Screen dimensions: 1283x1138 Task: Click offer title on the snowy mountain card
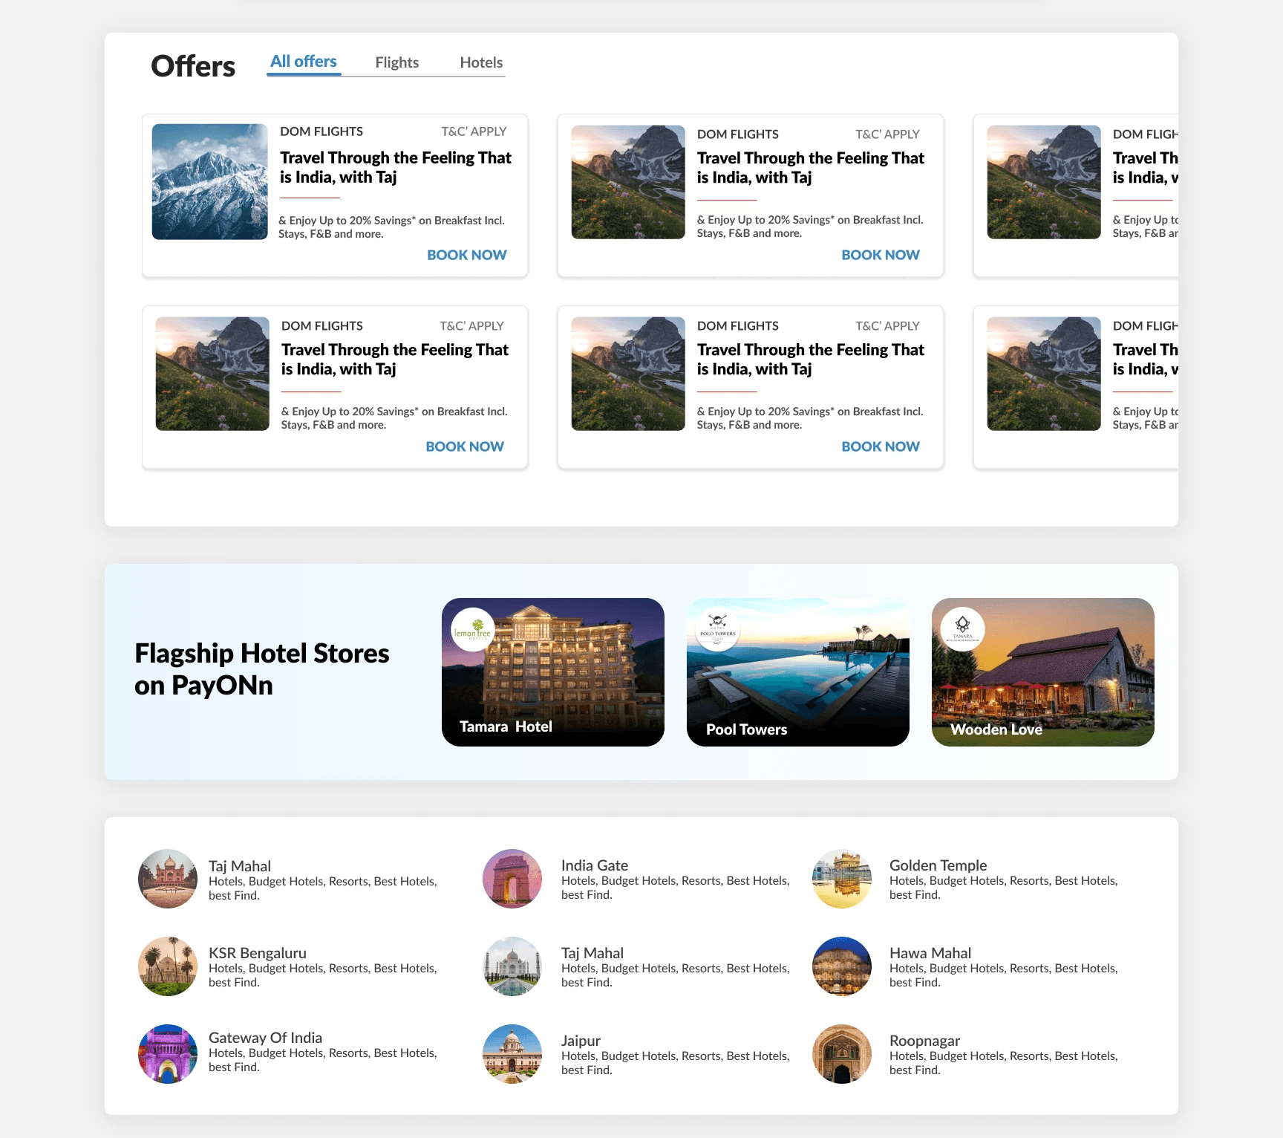[x=396, y=167]
